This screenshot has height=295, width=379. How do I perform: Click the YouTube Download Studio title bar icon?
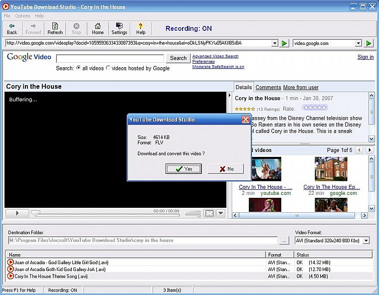pyautogui.click(x=5, y=6)
